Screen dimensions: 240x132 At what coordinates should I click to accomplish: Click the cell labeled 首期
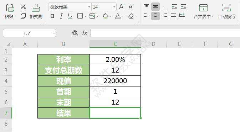coord(63,92)
